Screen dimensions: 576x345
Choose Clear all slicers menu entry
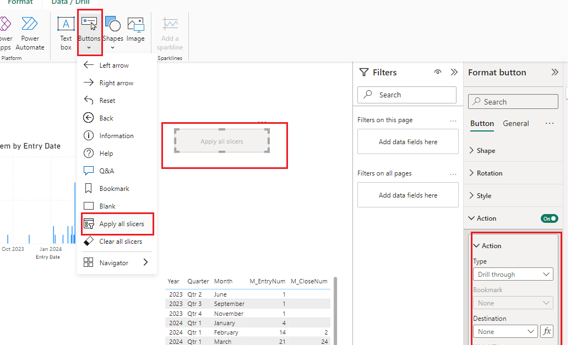pos(117,242)
